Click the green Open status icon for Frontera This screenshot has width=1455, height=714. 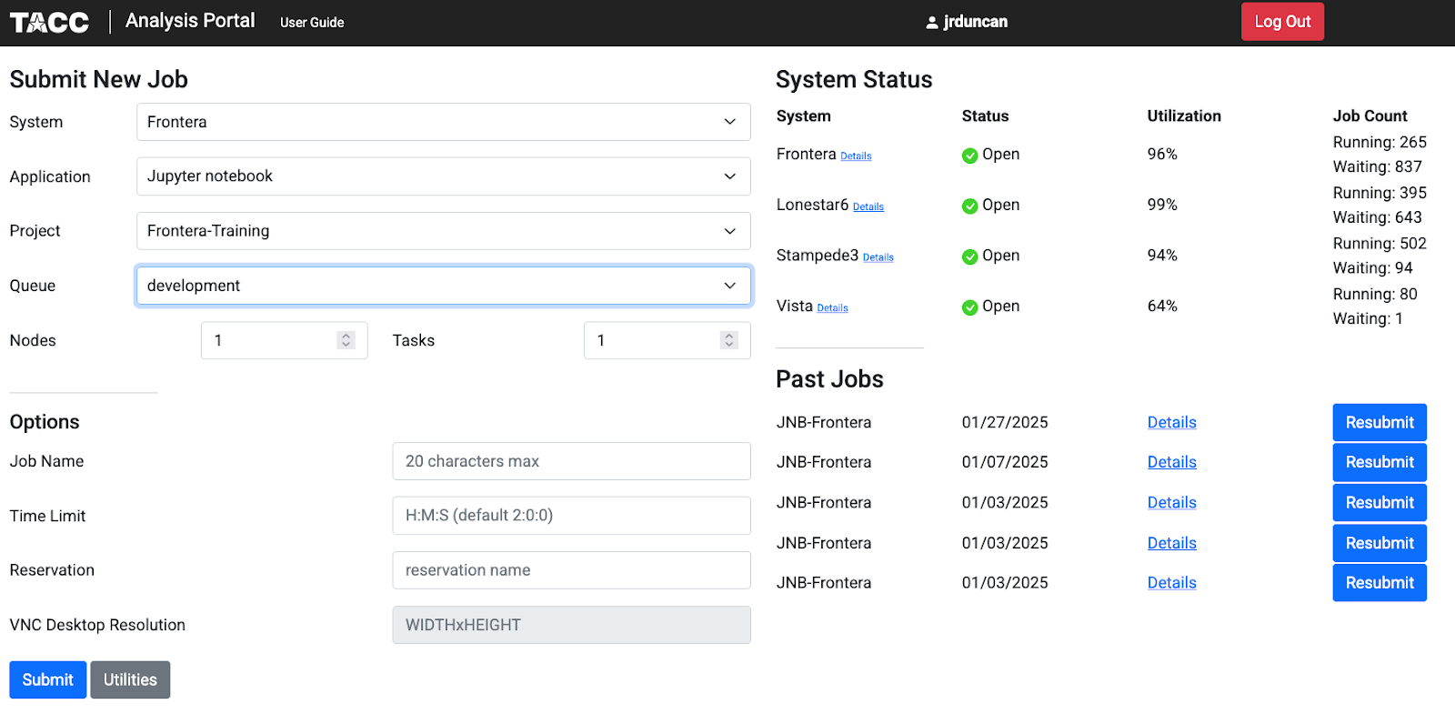[969, 156]
